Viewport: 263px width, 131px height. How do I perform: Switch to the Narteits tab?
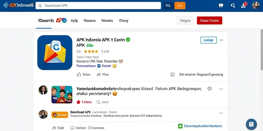[x=107, y=20]
